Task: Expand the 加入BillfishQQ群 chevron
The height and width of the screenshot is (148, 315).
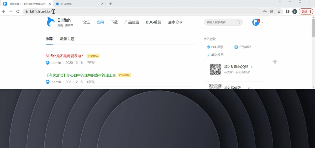Action: (251, 67)
